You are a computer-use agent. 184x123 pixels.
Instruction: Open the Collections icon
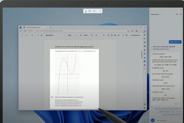click(136, 31)
